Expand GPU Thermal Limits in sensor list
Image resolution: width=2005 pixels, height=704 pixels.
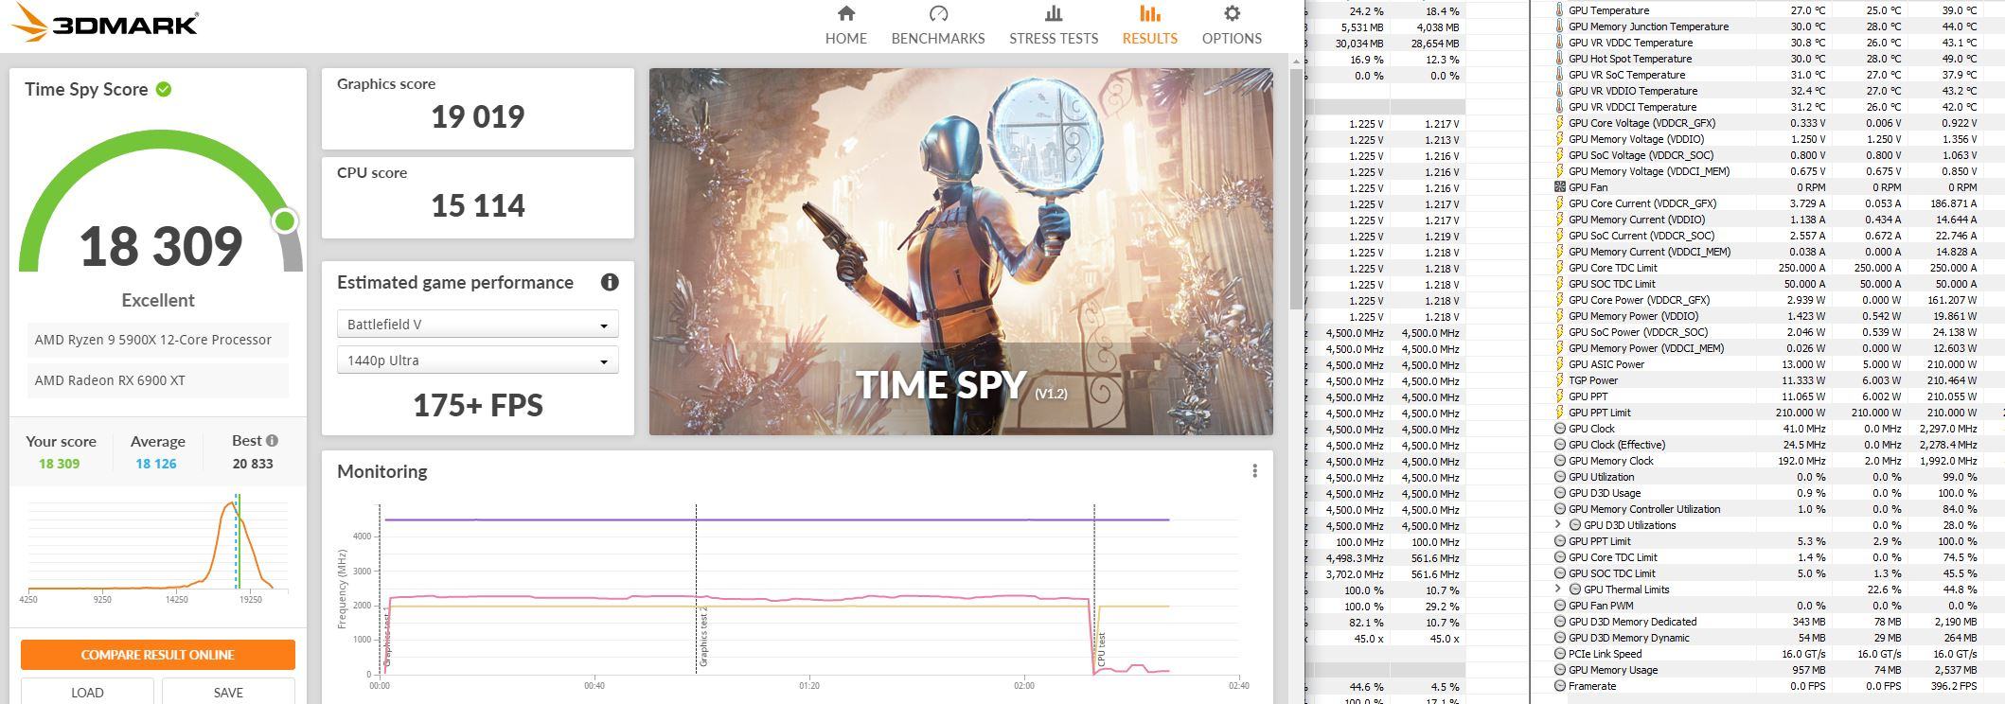tap(1558, 590)
